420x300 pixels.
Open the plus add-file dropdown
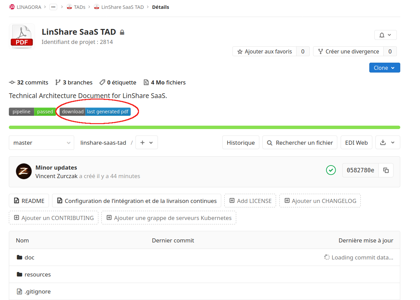point(146,143)
